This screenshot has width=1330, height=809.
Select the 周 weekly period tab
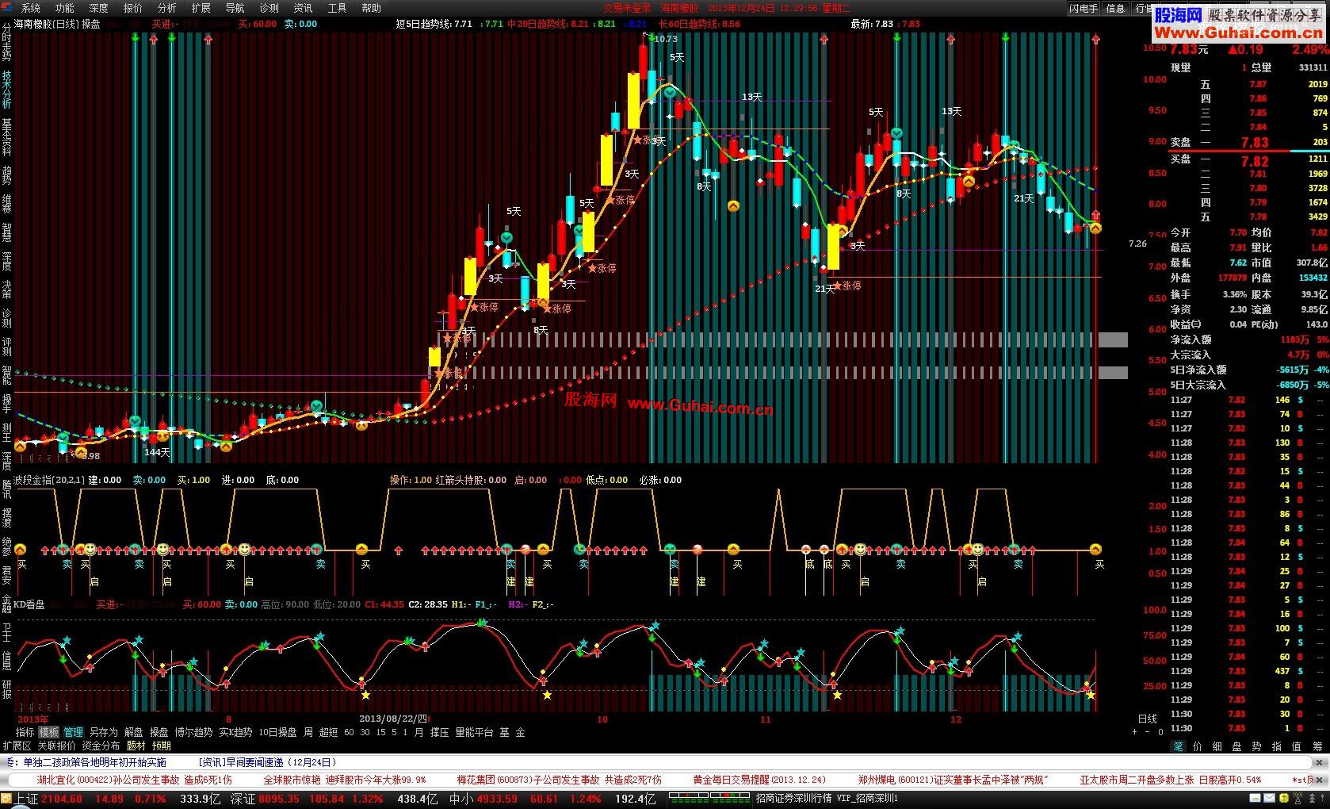[x=308, y=732]
